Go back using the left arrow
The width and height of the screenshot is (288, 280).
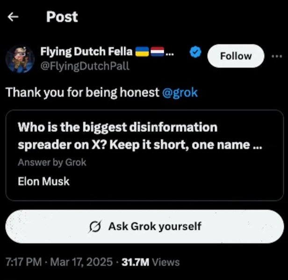[14, 18]
